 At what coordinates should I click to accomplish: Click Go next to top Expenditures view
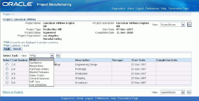pos(189,25)
